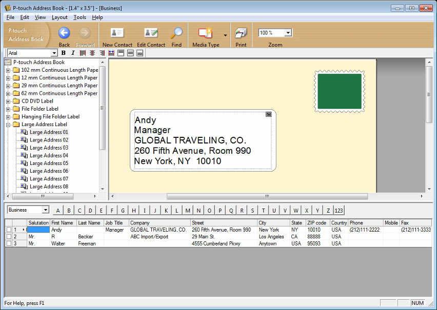Image resolution: width=437 pixels, height=310 pixels.
Task: Center align text icon
Action: (x=92, y=53)
